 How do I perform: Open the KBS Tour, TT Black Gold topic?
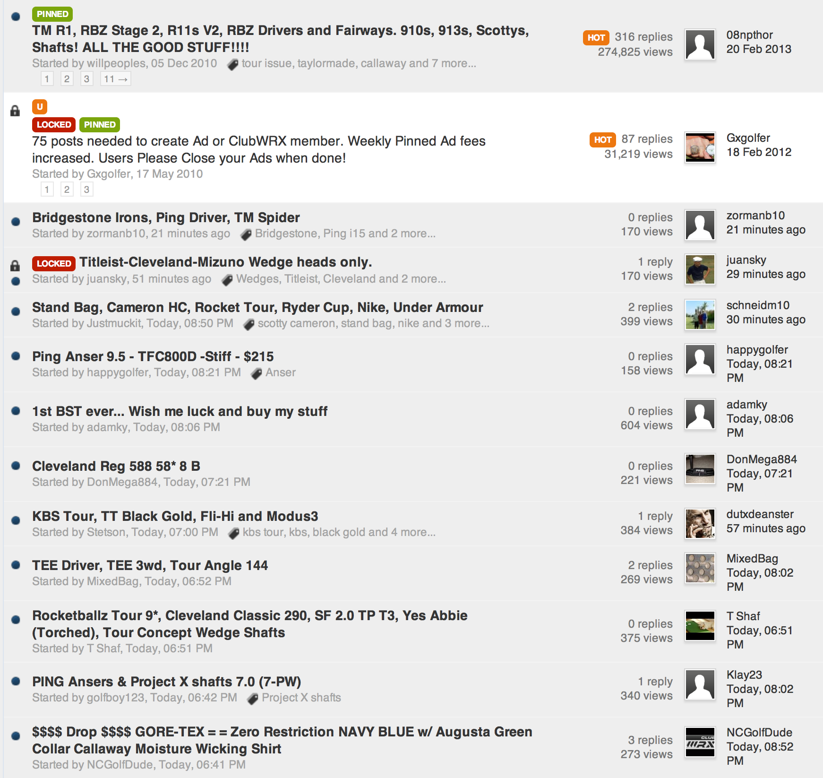click(x=175, y=516)
